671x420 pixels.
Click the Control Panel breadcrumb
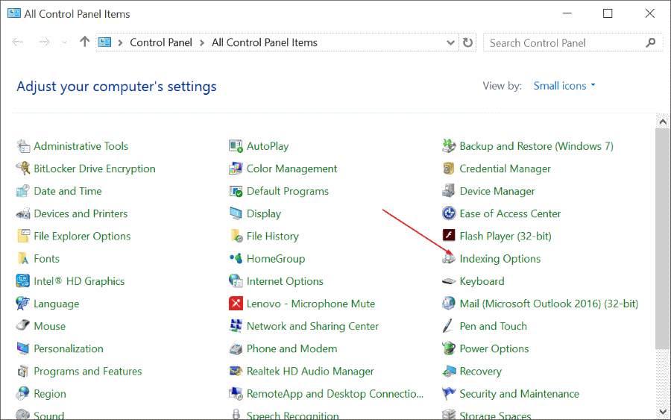161,43
